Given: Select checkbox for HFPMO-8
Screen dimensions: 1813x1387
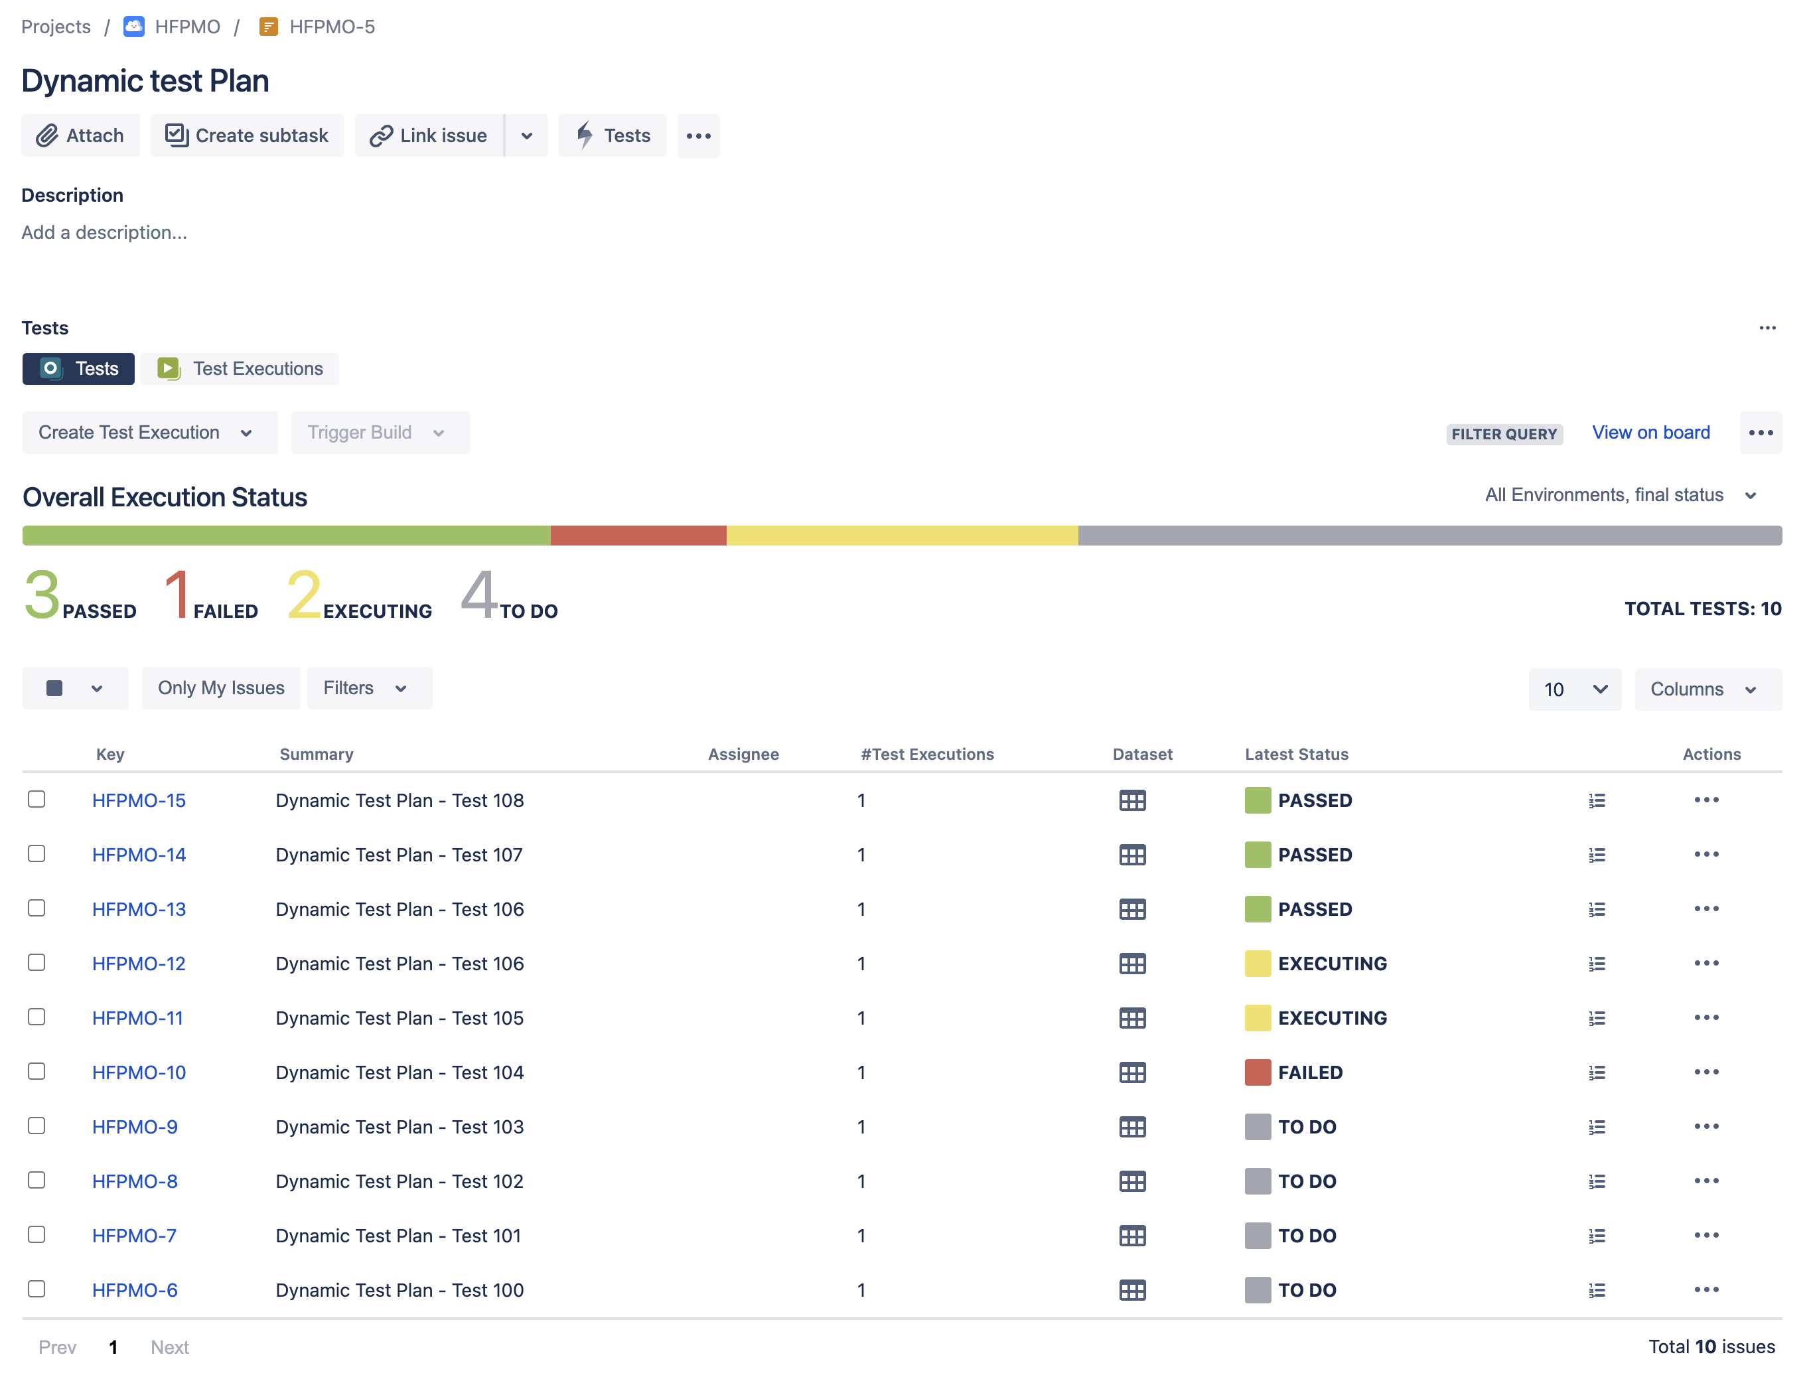Looking at the screenshot, I should 36,1181.
